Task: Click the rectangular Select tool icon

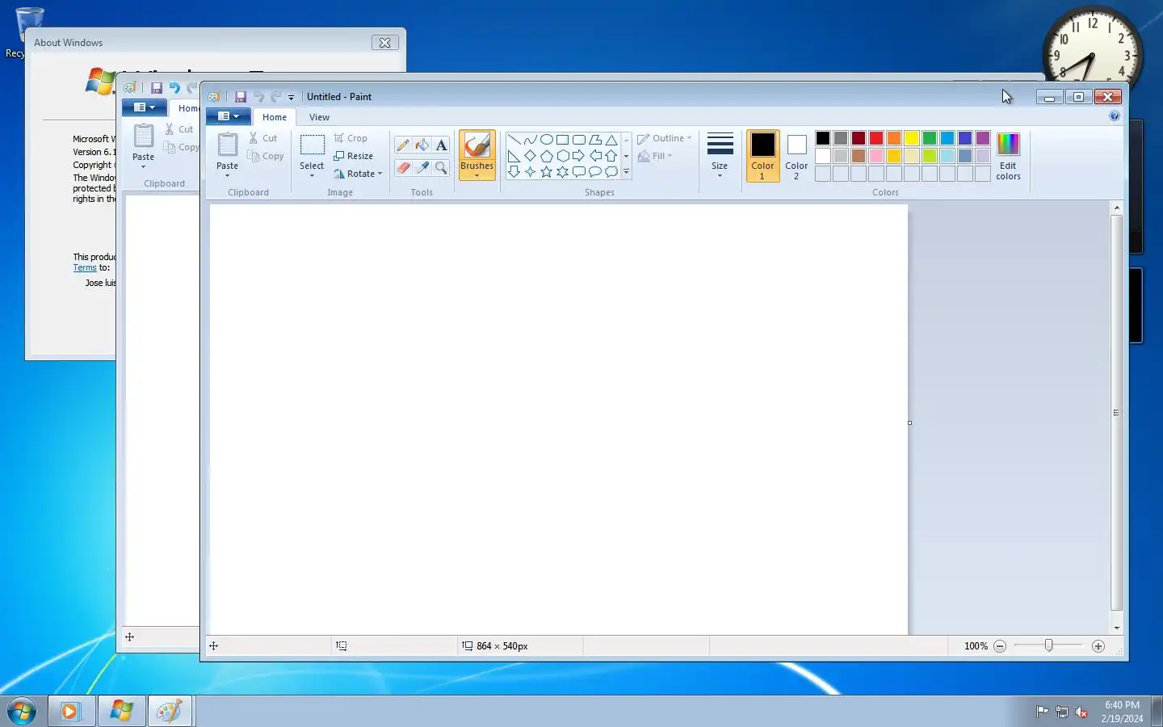Action: click(x=312, y=145)
